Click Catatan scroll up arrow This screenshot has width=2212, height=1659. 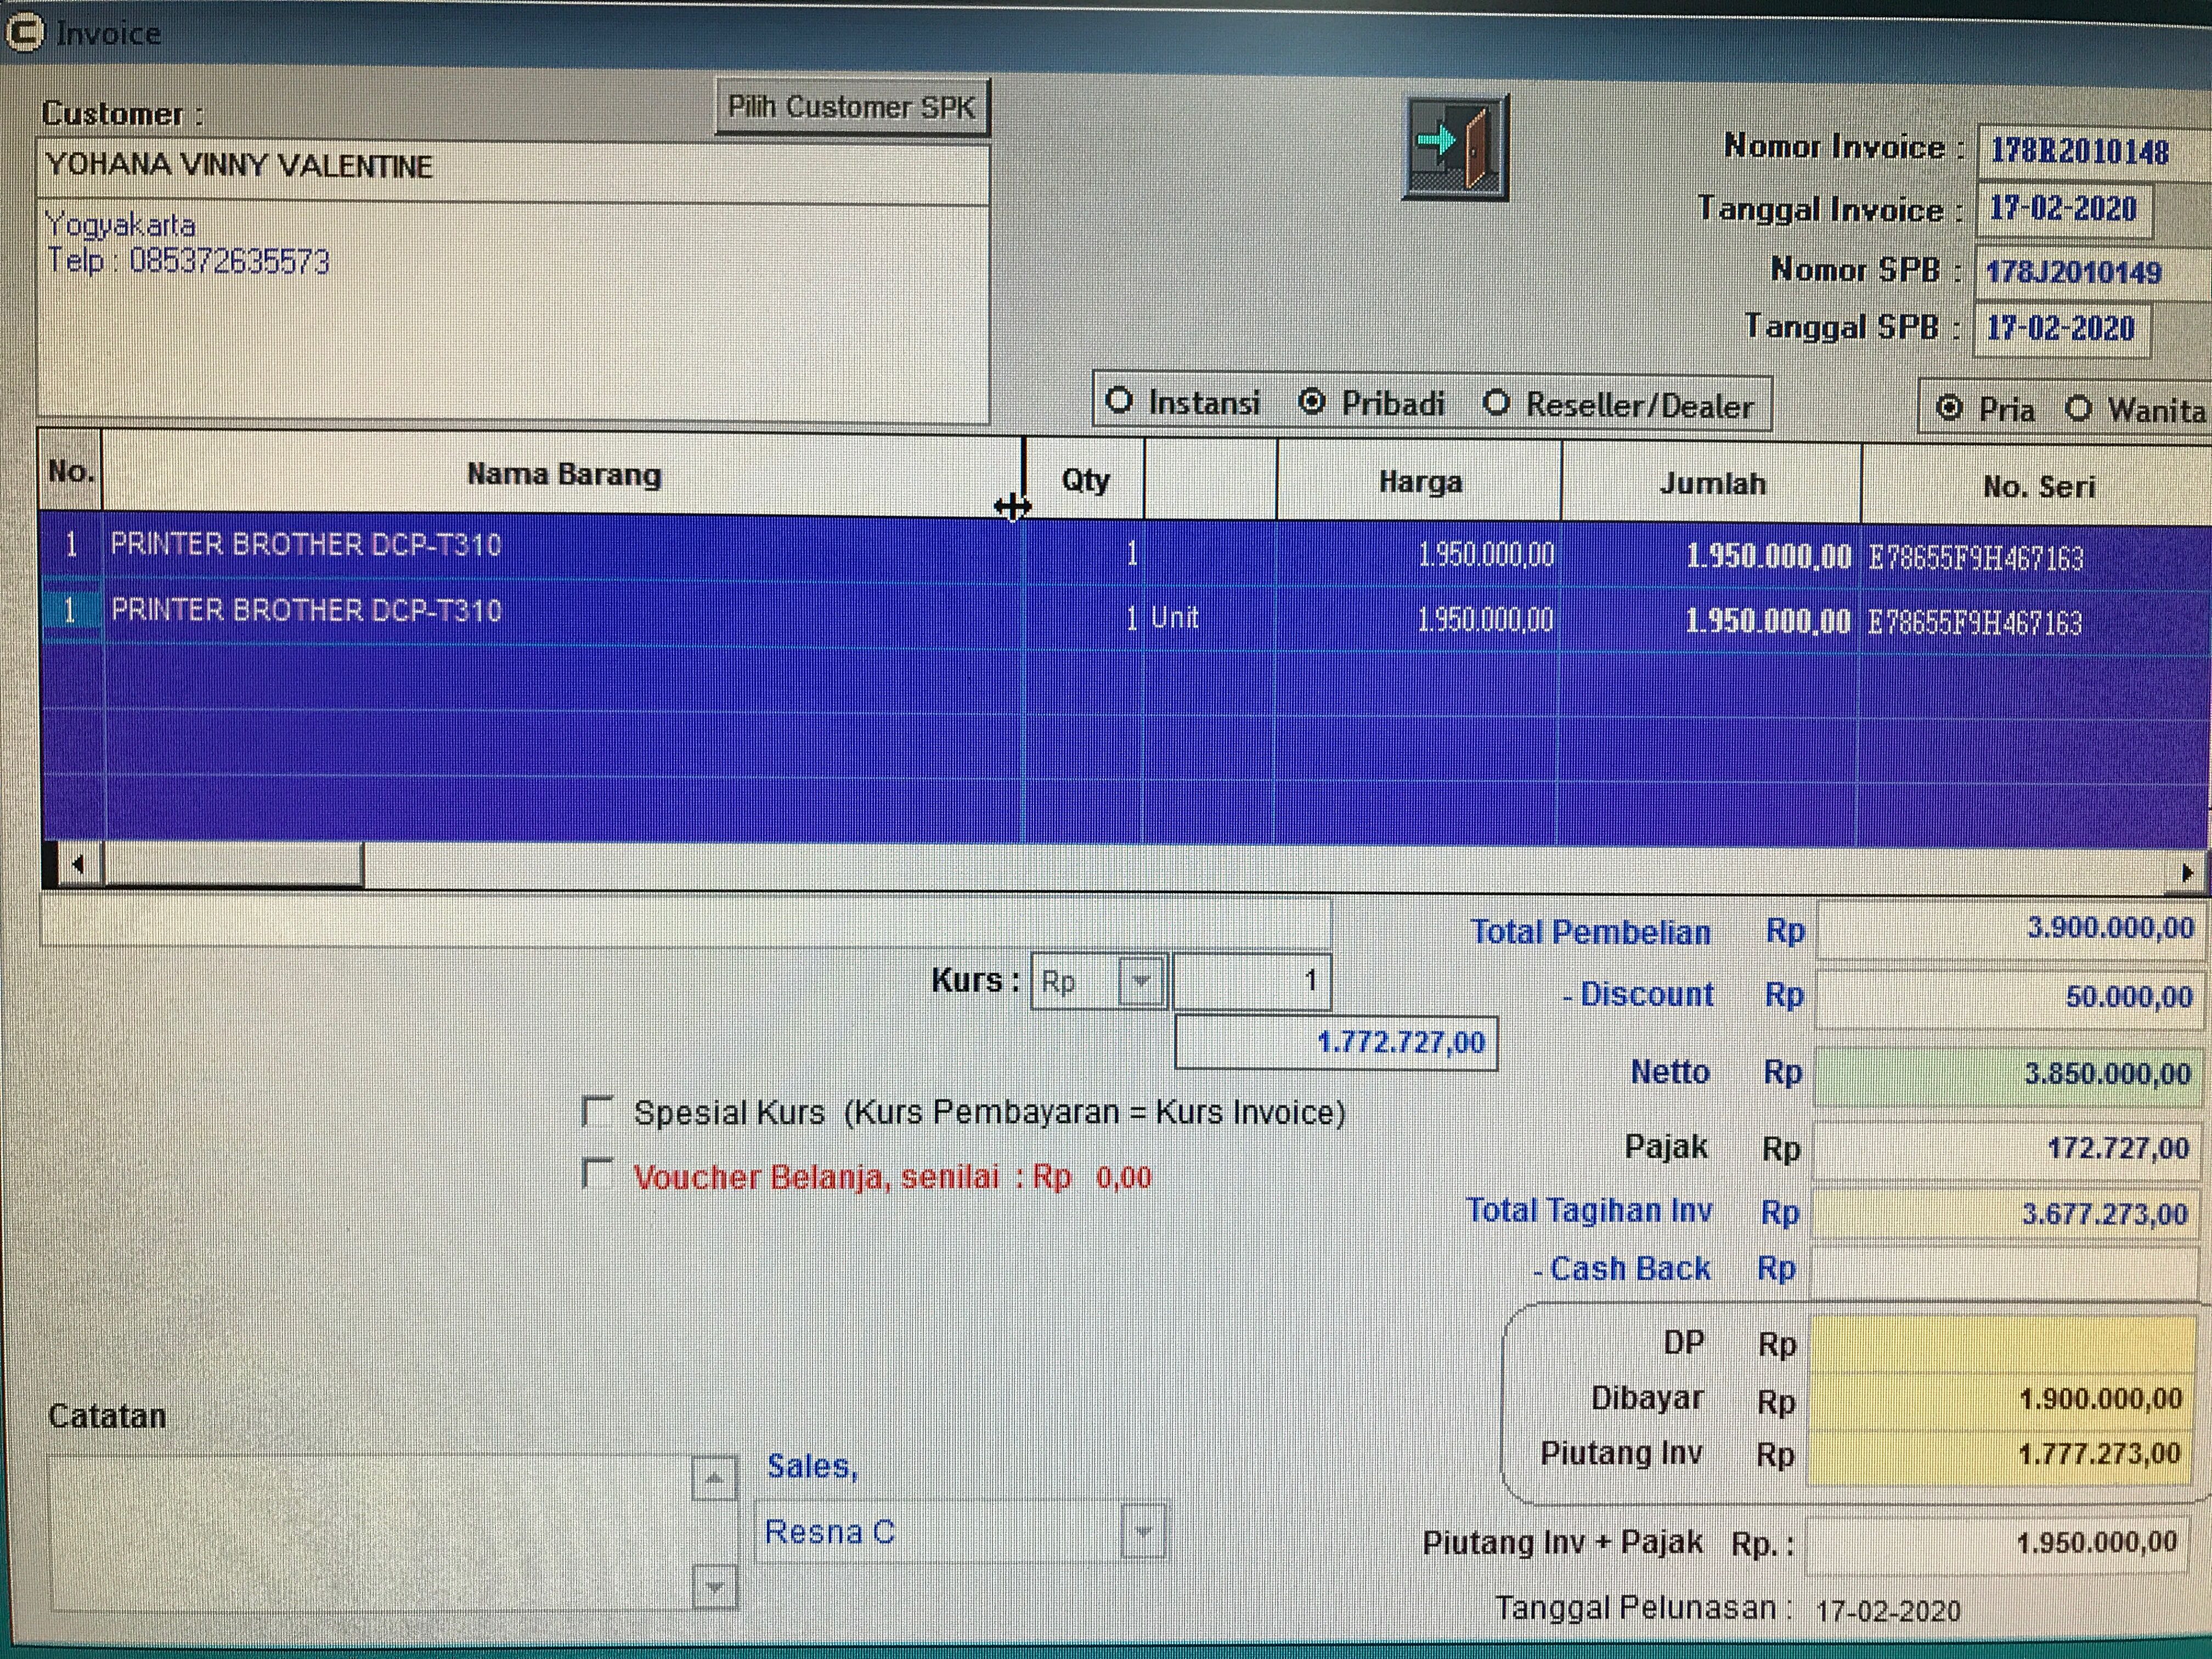coord(714,1479)
